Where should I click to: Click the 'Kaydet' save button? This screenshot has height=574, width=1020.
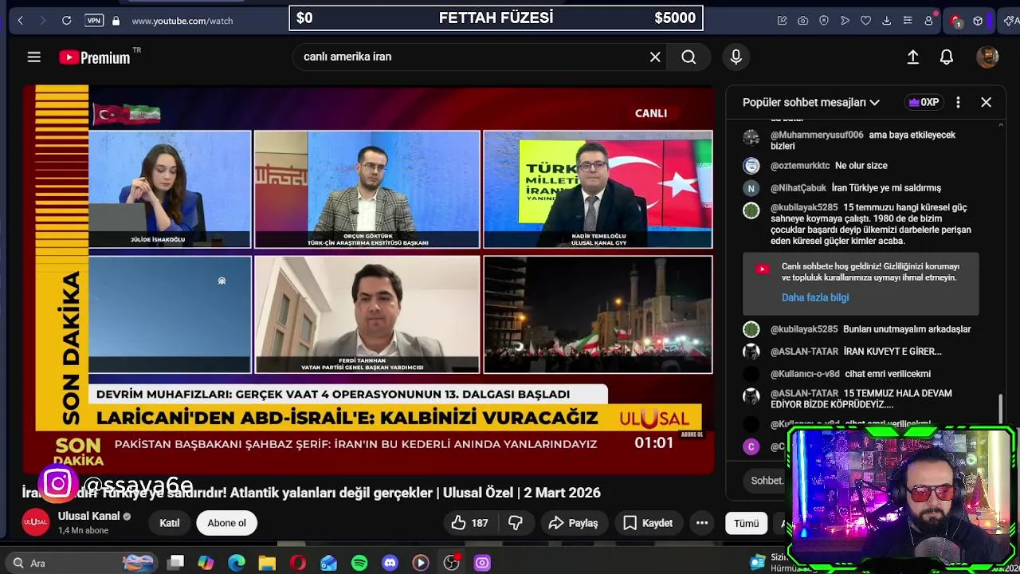point(648,523)
